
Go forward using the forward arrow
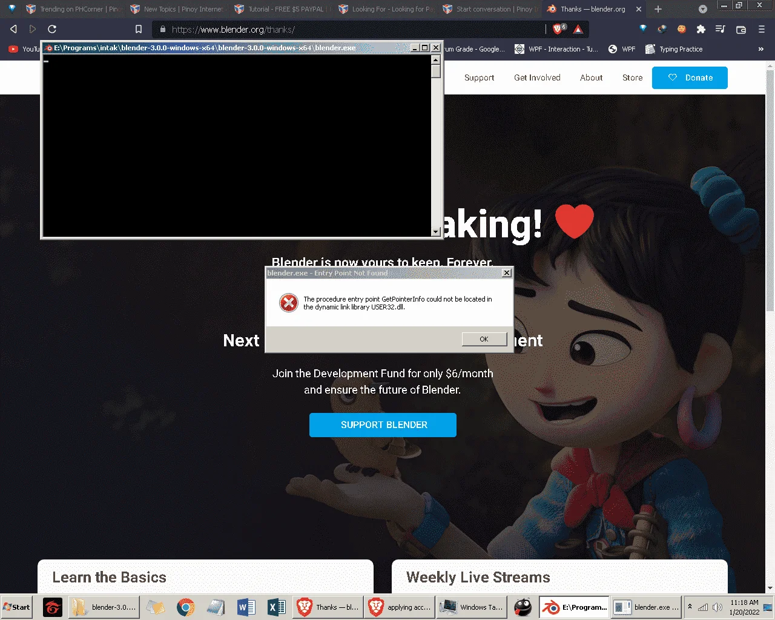pos(33,29)
